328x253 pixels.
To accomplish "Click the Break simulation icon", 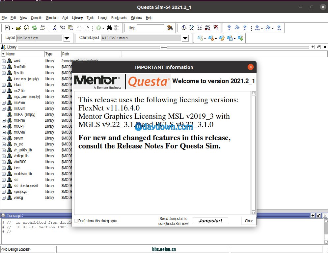I will (x=215, y=28).
